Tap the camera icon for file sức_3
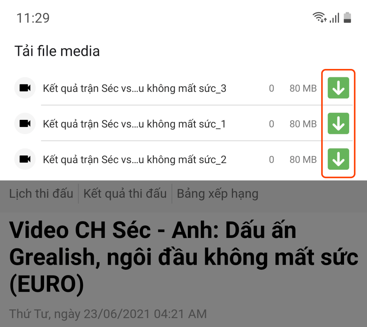Viewport: 367px width, 327px height. (25, 88)
